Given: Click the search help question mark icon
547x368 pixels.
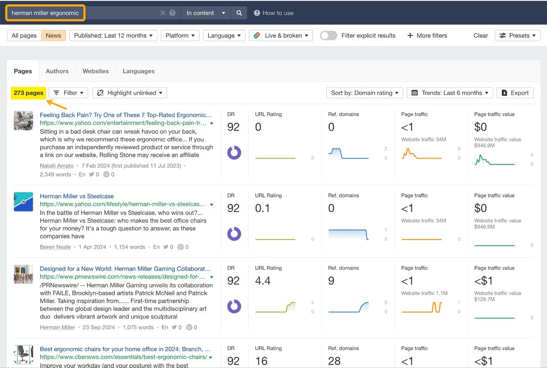Looking at the screenshot, I should pyautogui.click(x=172, y=13).
